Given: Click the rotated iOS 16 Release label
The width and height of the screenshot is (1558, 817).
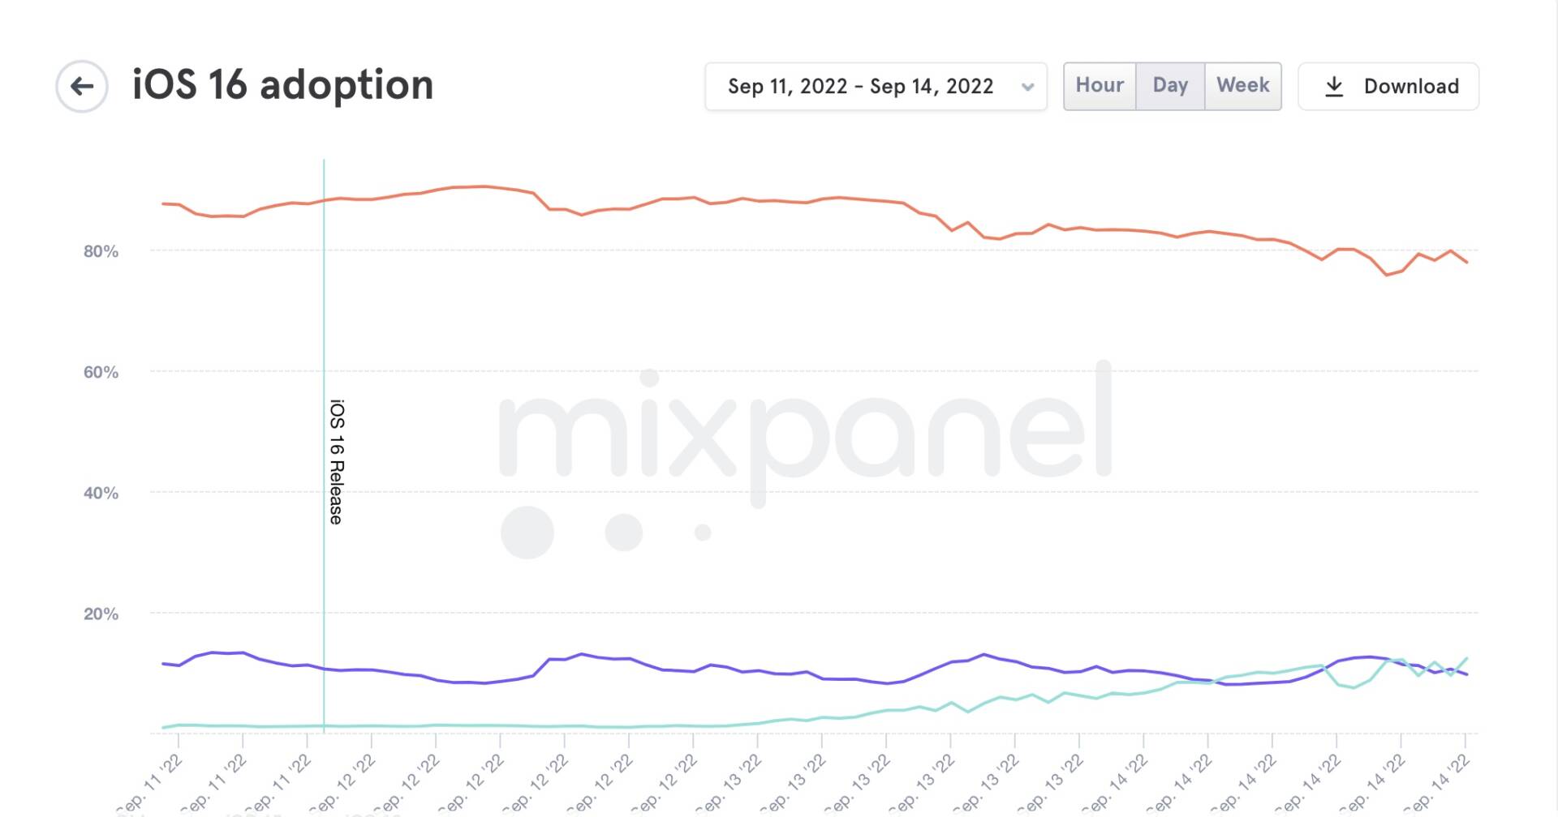Looking at the screenshot, I should [x=337, y=461].
